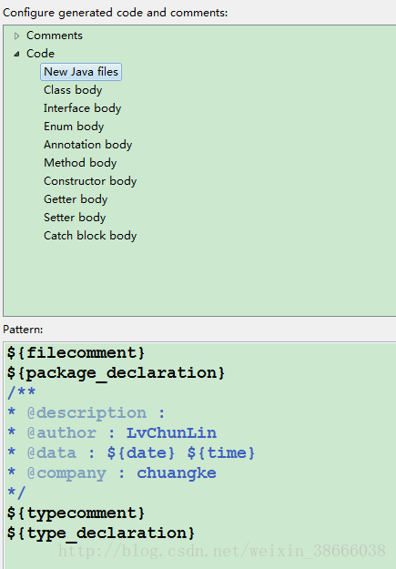Click the @company chuangke pattern line
The height and width of the screenshot is (569, 396).
(112, 472)
